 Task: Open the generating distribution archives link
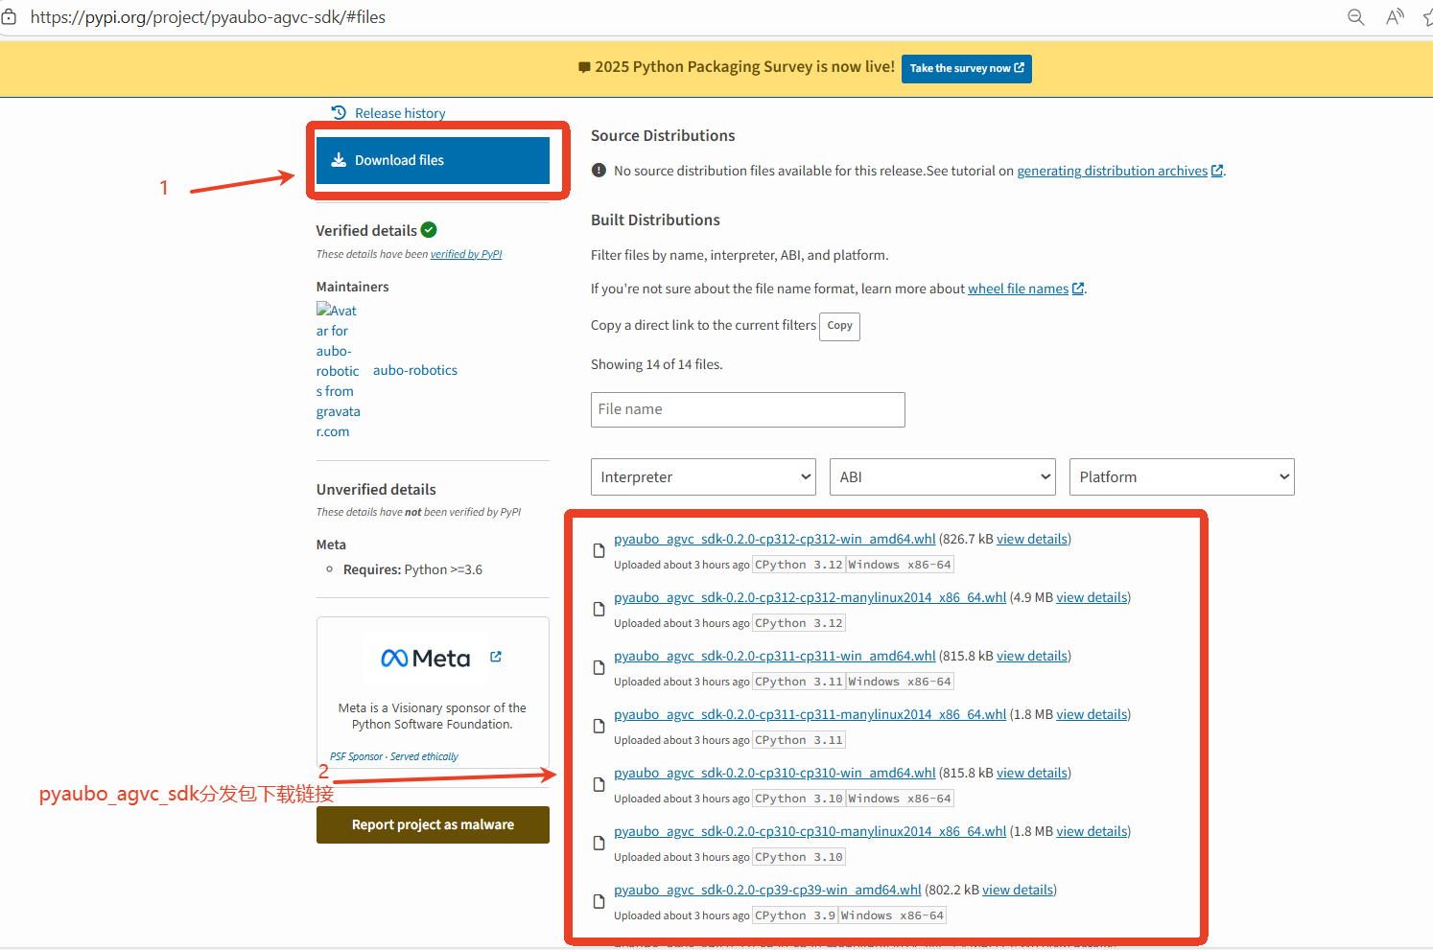point(1112,171)
